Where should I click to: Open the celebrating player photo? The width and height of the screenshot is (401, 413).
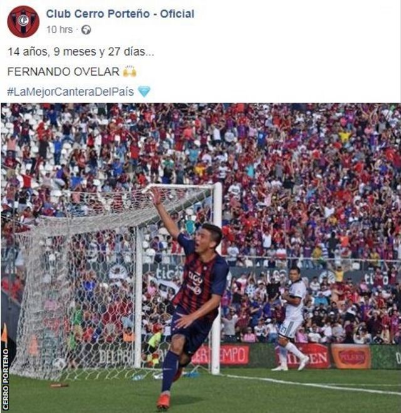(200, 258)
